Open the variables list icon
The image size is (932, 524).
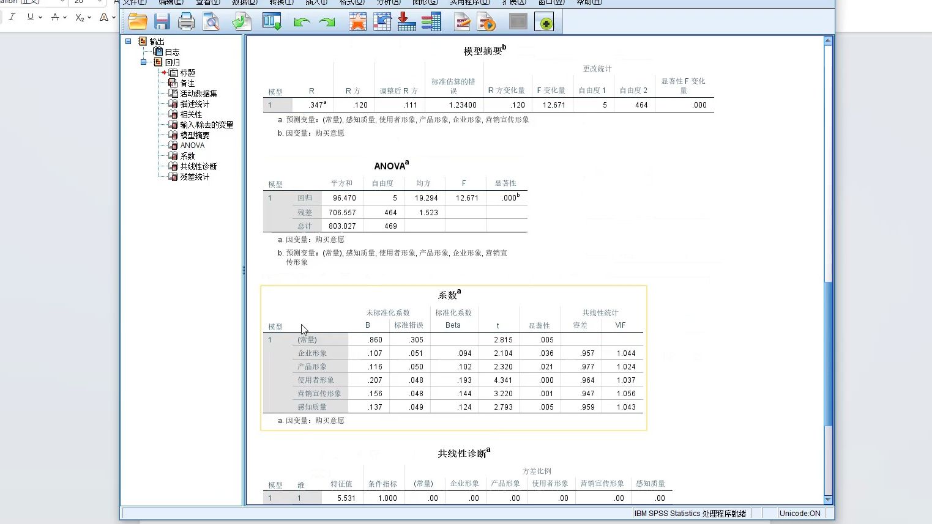[x=431, y=22]
